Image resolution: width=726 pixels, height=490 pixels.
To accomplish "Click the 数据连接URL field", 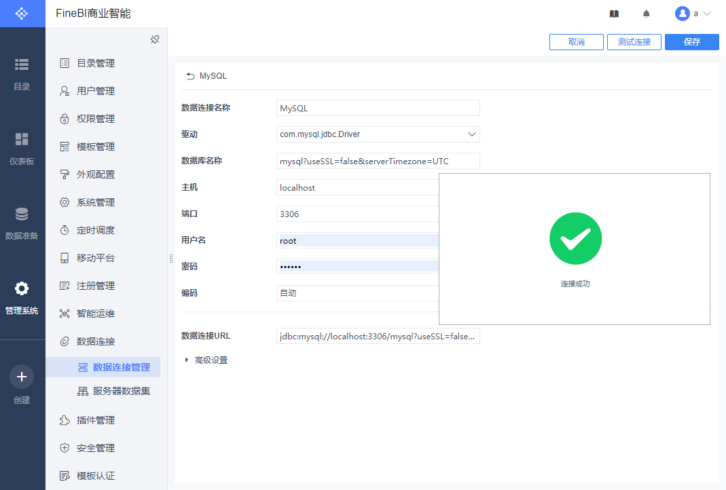I will pos(378,337).
